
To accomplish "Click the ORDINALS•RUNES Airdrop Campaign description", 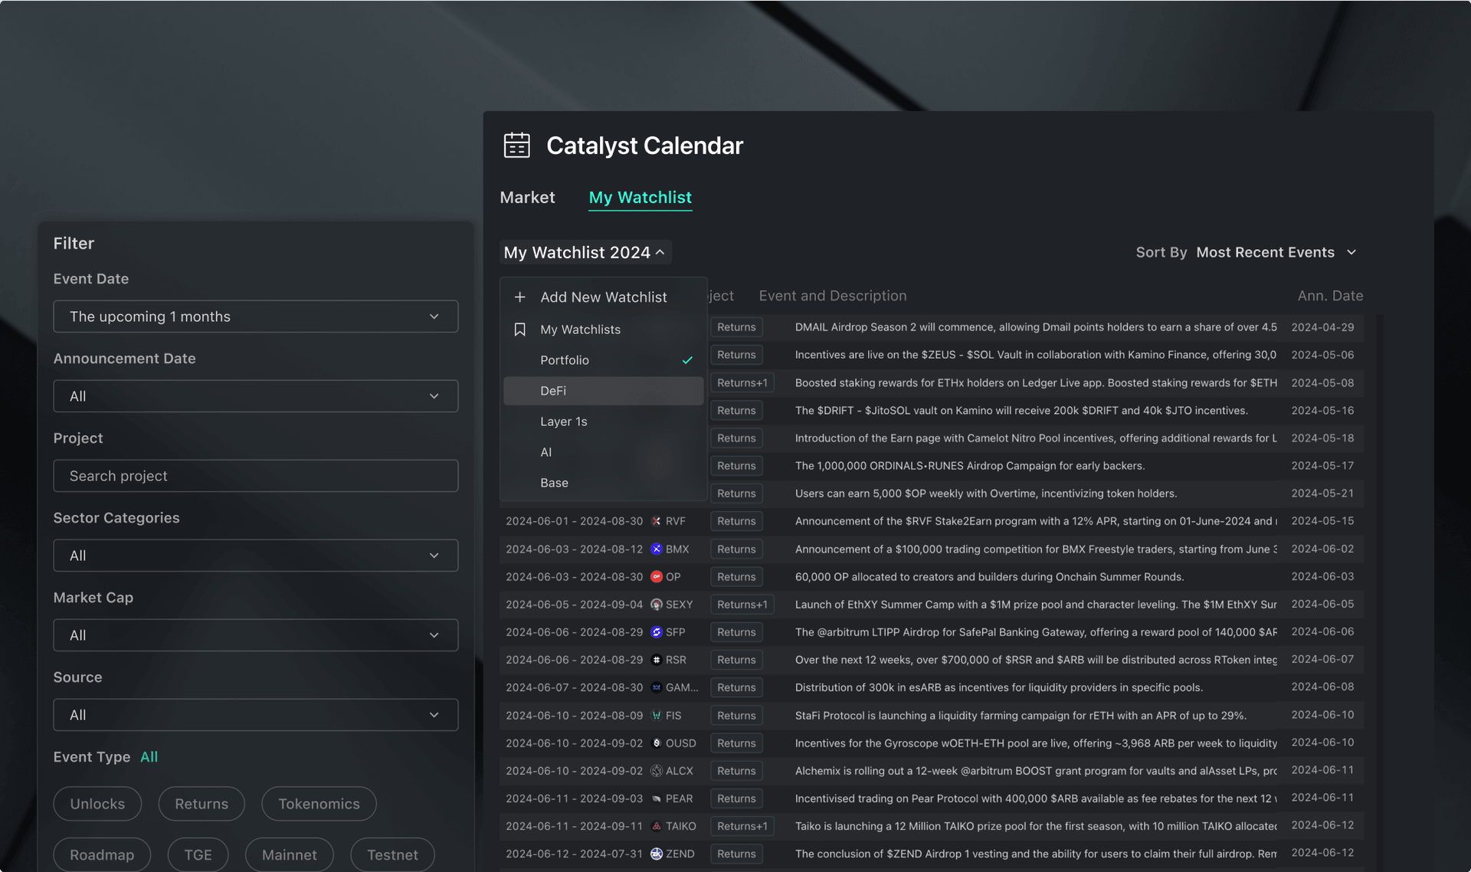I will pos(970,466).
